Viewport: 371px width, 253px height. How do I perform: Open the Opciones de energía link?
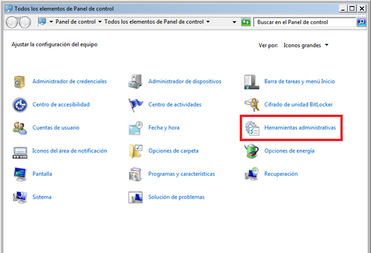[289, 151]
